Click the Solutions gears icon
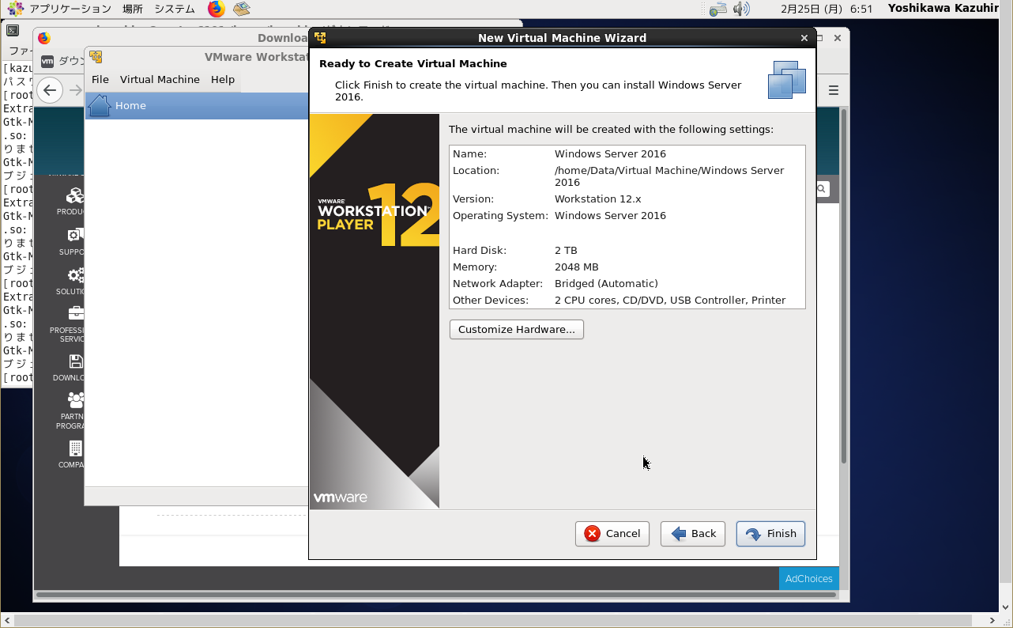This screenshot has height=628, width=1013. pyautogui.click(x=75, y=275)
